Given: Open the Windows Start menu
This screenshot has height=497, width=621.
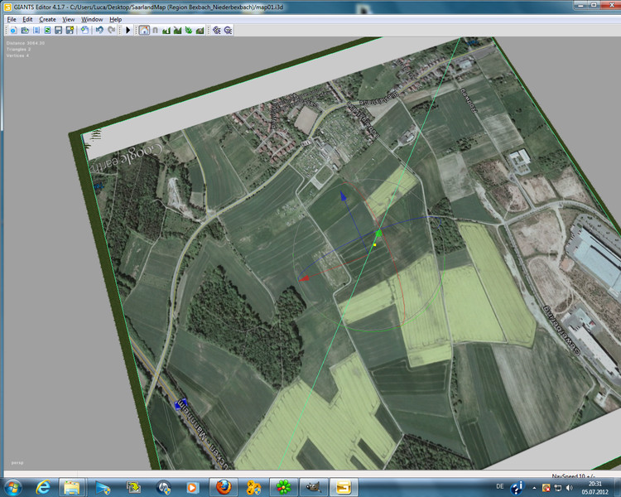Looking at the screenshot, I should tap(12, 487).
